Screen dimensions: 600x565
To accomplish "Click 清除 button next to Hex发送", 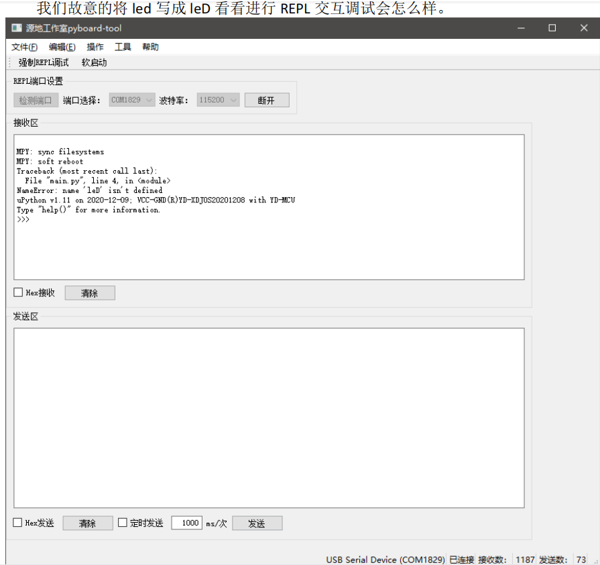I will click(88, 523).
